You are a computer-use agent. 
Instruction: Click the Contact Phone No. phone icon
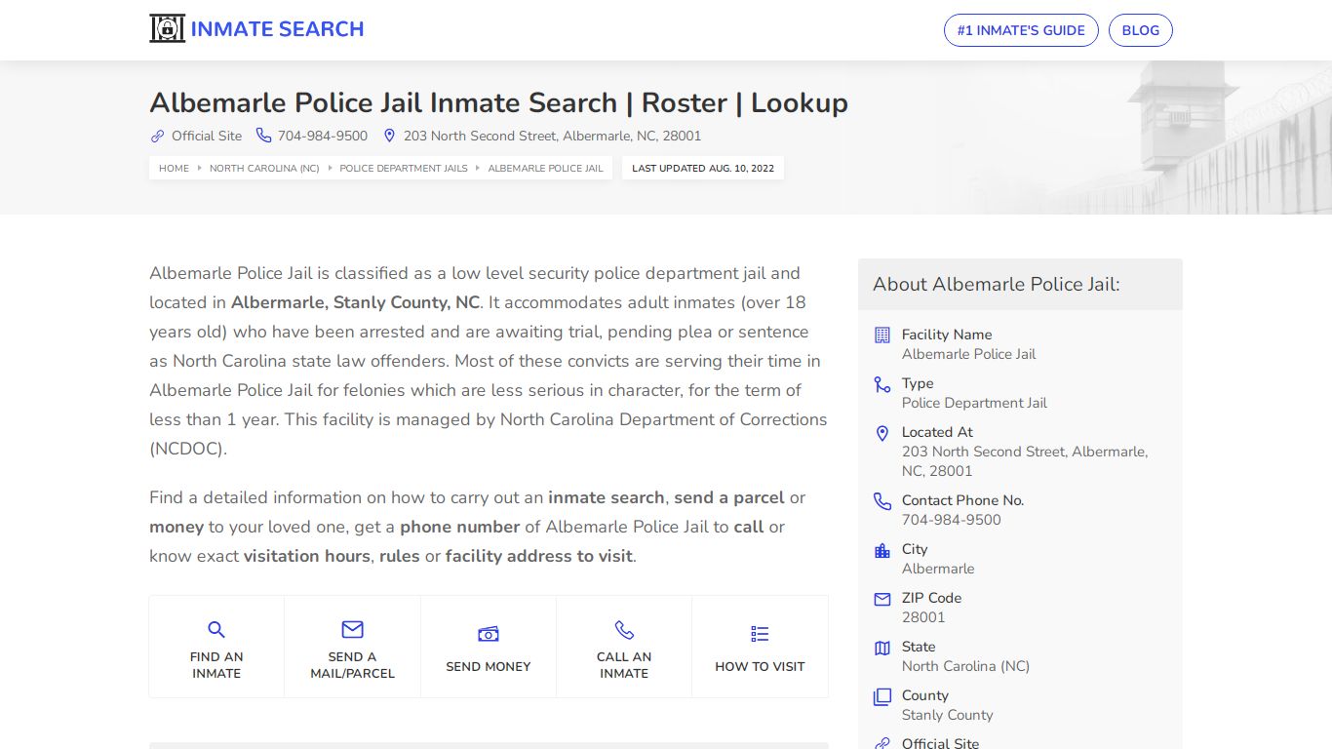[882, 501]
